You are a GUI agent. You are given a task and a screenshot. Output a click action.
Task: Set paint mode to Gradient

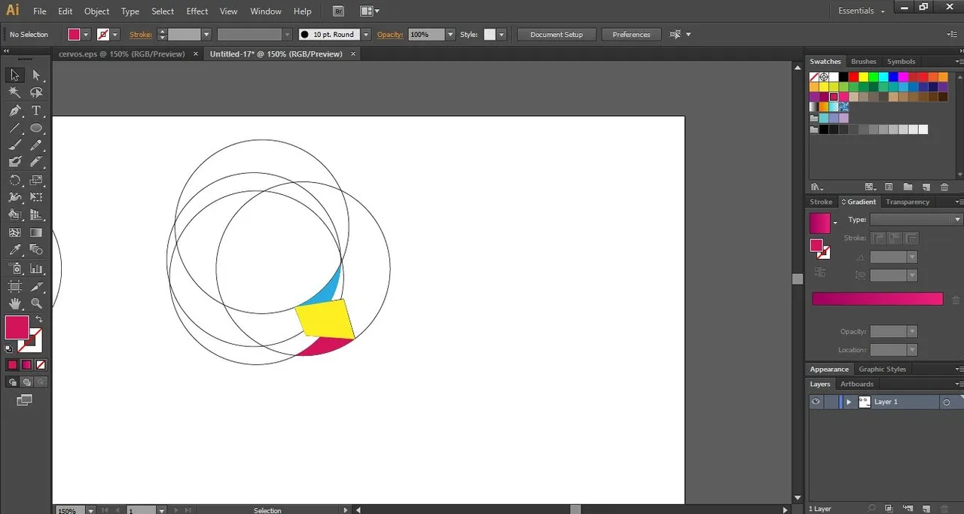26,365
